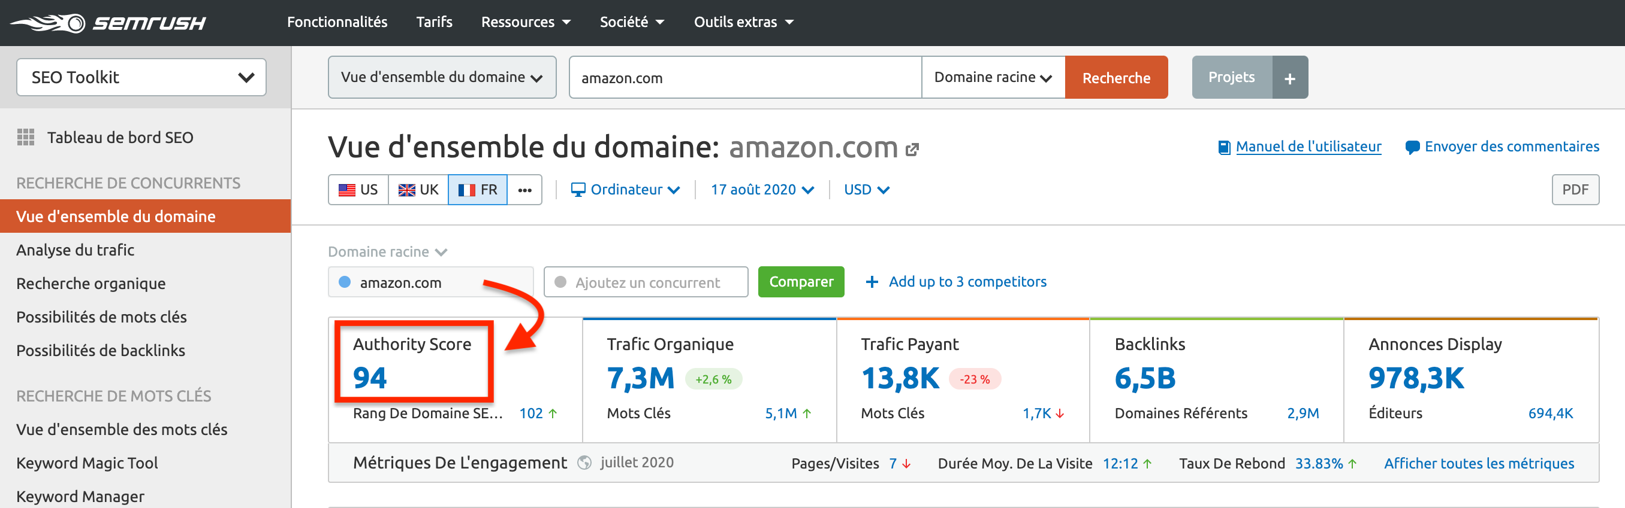Click Pages/Visites value 7
The image size is (1625, 508).
pyautogui.click(x=893, y=463)
